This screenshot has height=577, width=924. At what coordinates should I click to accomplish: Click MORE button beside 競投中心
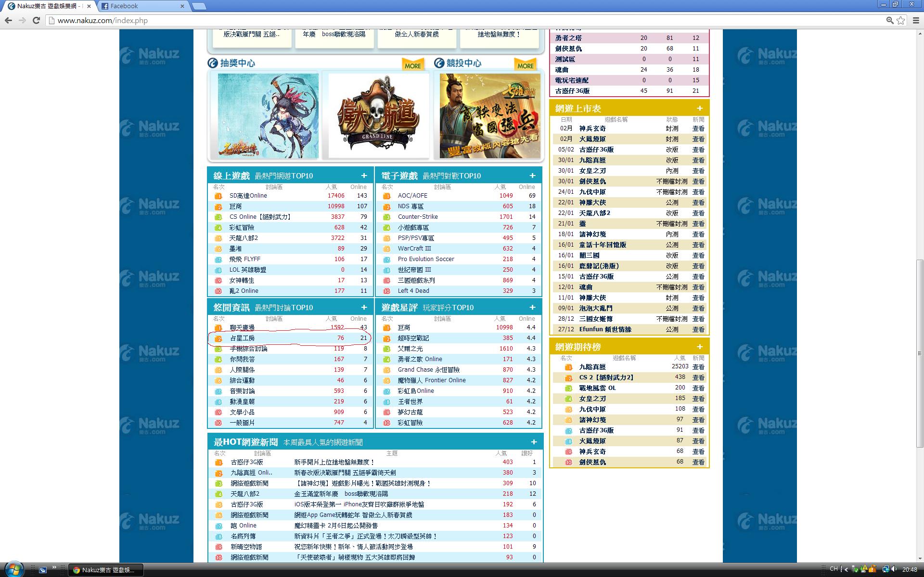click(526, 64)
